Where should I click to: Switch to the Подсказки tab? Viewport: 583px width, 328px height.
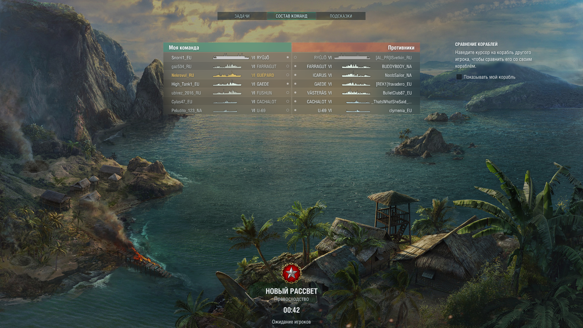[x=341, y=16]
